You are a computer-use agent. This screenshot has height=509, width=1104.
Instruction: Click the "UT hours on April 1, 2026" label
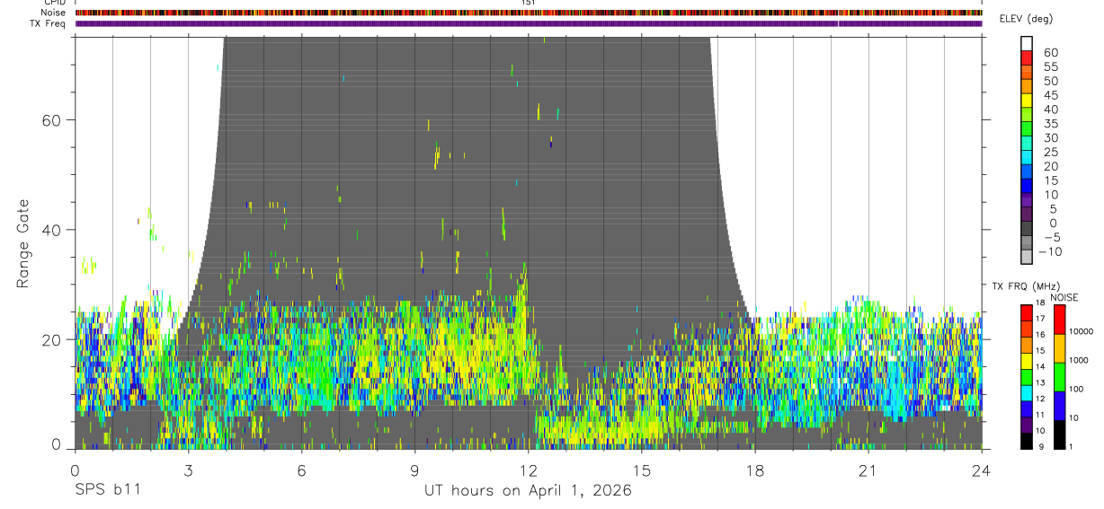528,491
